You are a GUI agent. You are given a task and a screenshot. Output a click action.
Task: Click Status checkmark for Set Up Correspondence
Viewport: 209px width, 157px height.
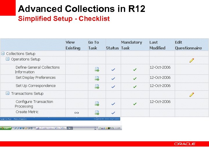point(113,87)
